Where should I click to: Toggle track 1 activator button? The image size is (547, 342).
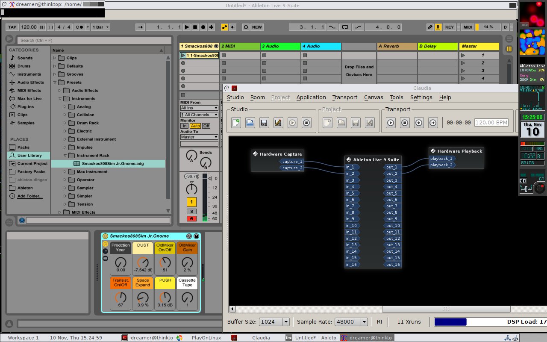tap(191, 202)
